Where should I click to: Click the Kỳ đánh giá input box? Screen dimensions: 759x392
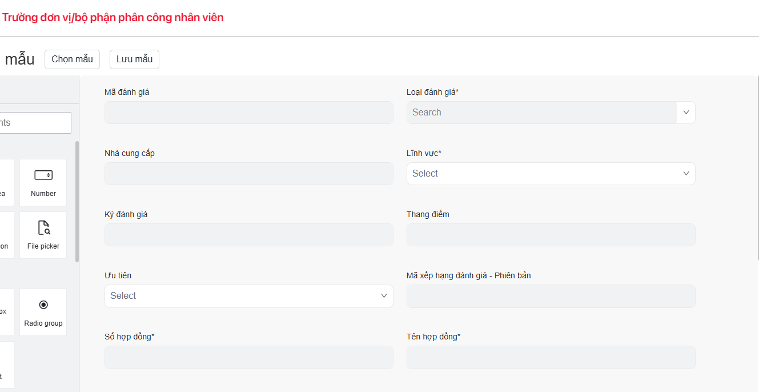click(248, 235)
